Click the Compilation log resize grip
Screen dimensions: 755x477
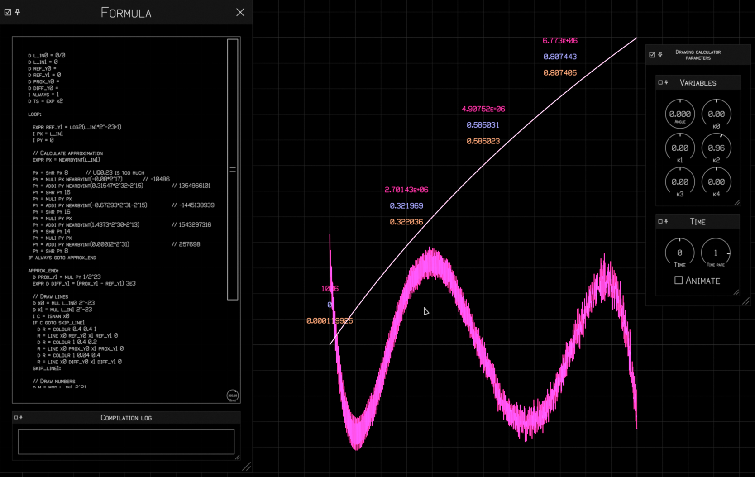(x=237, y=458)
